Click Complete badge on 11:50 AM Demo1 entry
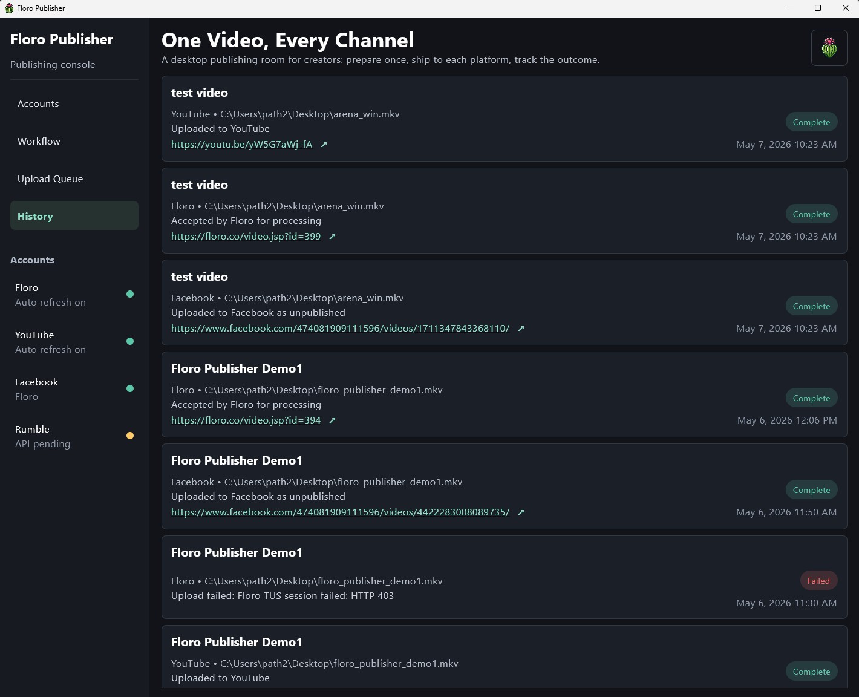Image resolution: width=859 pixels, height=697 pixels. 811,490
